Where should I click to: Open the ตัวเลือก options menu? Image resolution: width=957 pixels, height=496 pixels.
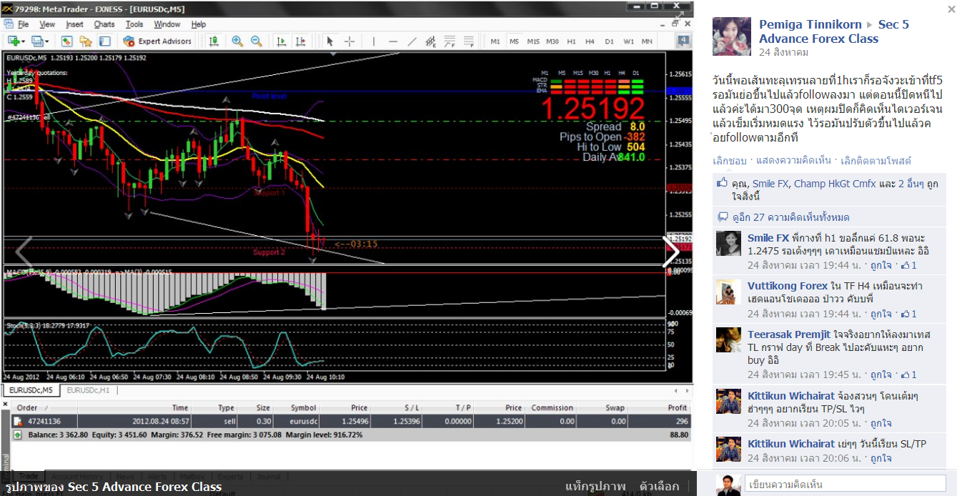660,487
